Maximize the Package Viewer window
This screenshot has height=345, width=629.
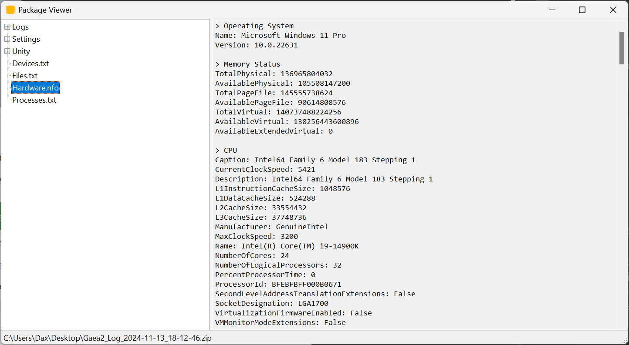[582, 10]
